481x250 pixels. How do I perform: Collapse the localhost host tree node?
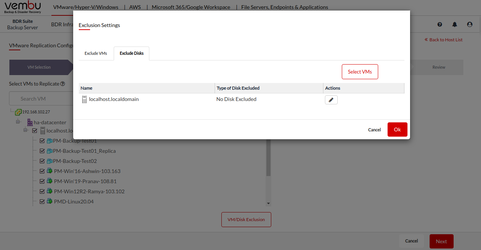(x=26, y=130)
